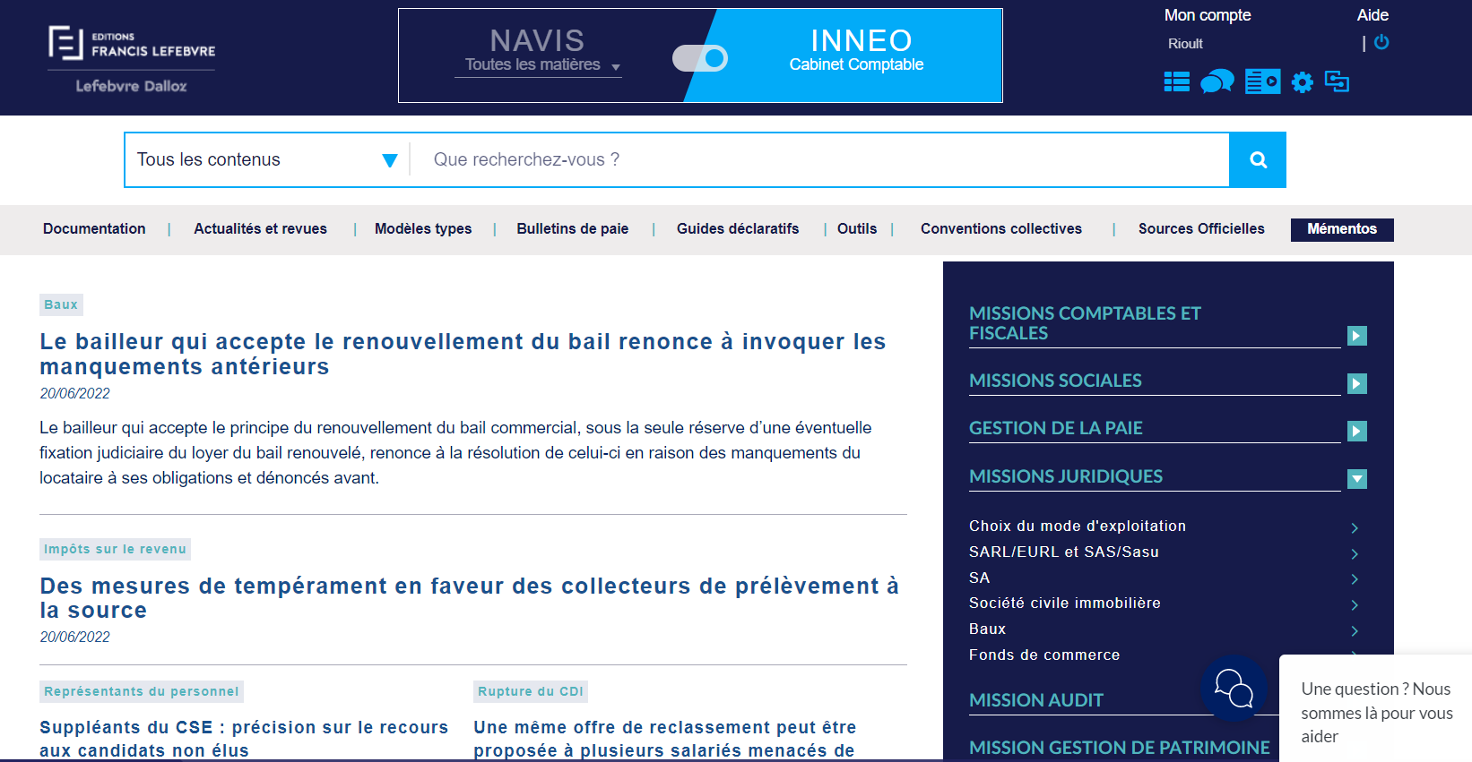Screen dimensions: 1472x762
Task: Open the Guides déclaratifs menu
Action: [x=738, y=228]
